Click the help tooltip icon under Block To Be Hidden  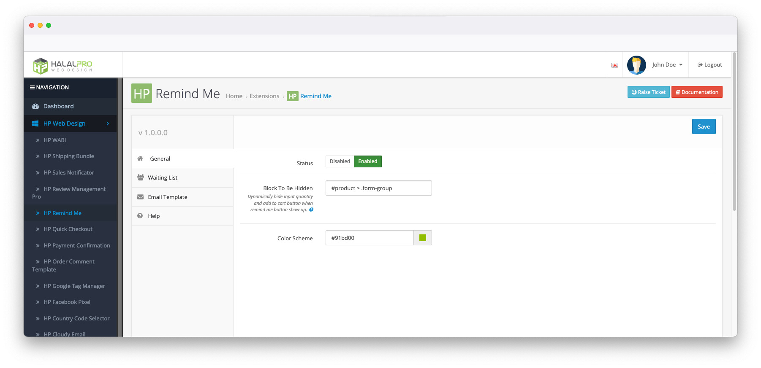point(311,210)
